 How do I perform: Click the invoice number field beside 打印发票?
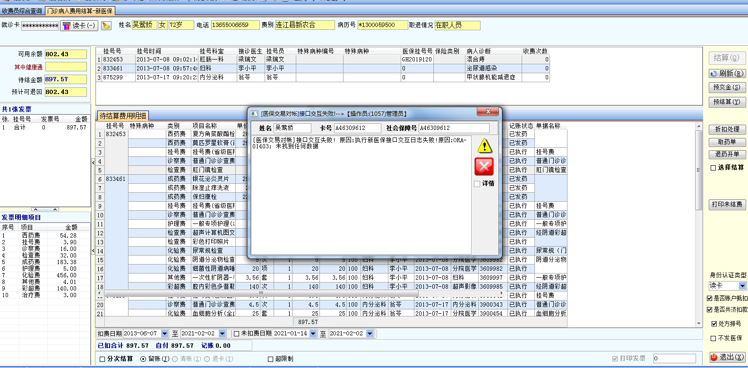click(674, 359)
